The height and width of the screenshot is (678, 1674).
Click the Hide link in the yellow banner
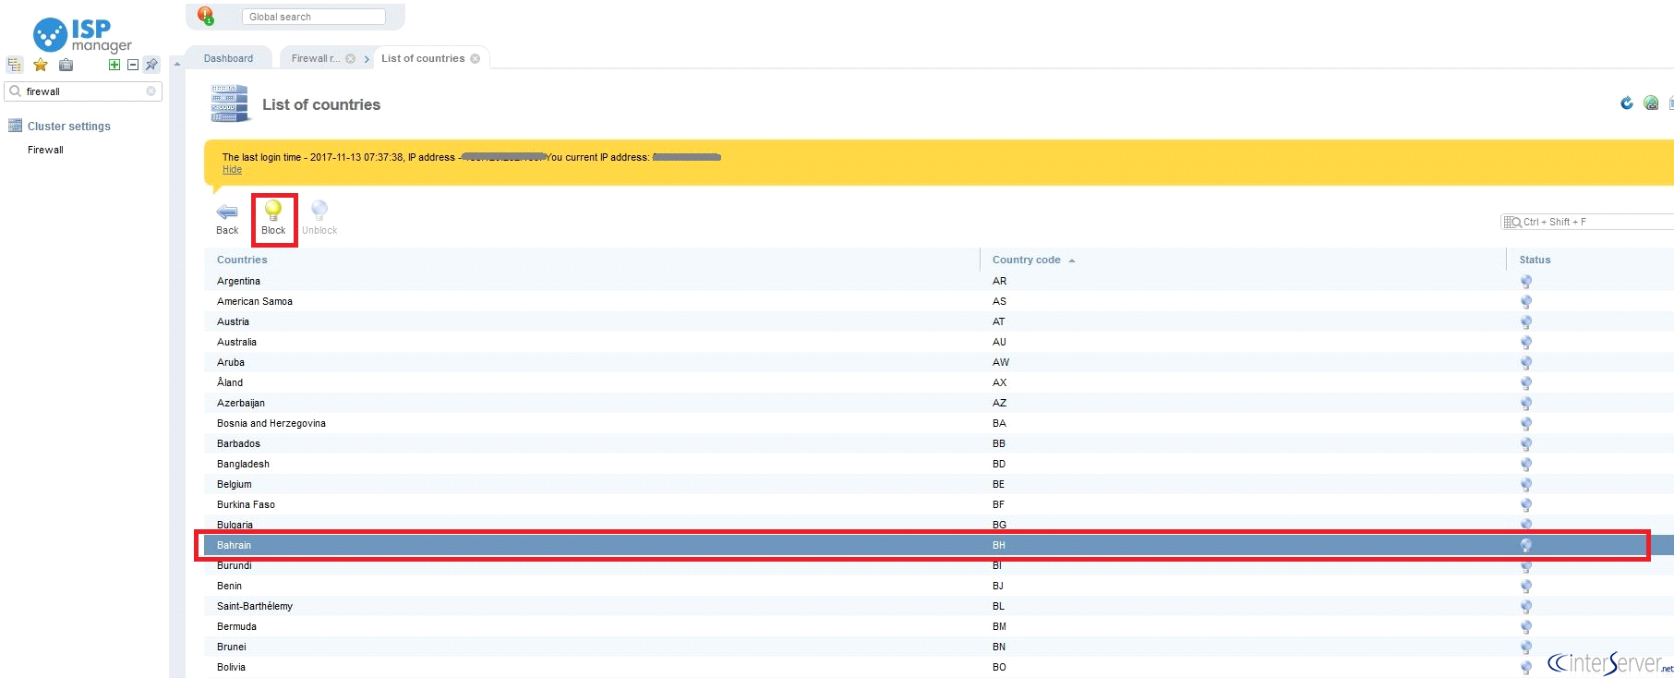point(232,170)
